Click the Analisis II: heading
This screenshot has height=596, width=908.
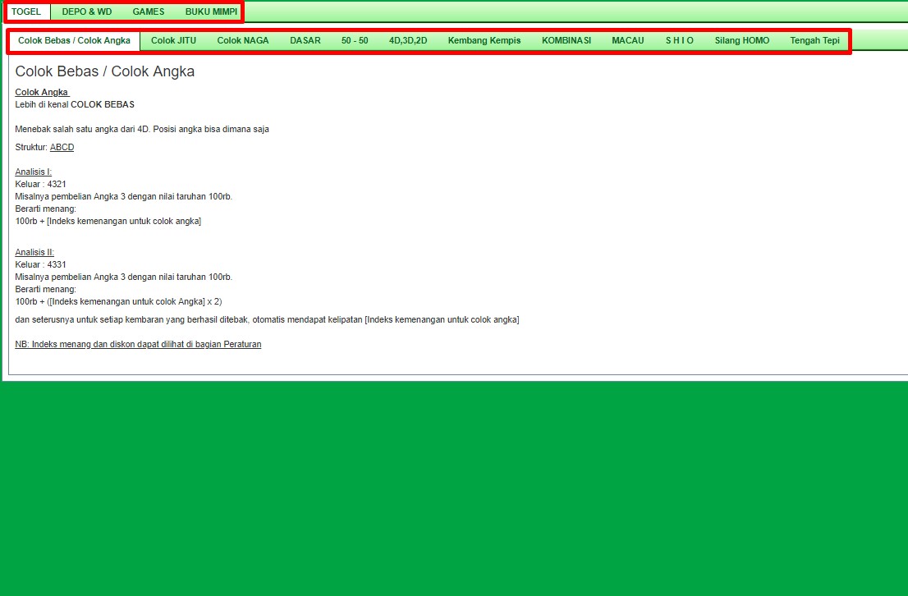[x=34, y=253]
